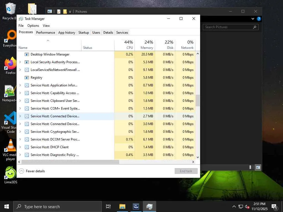Switch to the Services tab

122,33
